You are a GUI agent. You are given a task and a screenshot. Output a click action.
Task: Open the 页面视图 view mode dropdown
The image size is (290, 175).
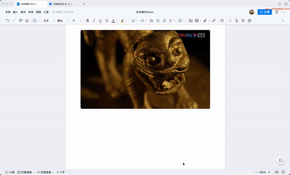[26, 172]
